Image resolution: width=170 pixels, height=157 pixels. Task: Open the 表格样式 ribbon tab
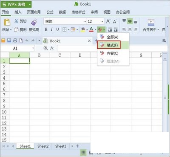(78, 12)
